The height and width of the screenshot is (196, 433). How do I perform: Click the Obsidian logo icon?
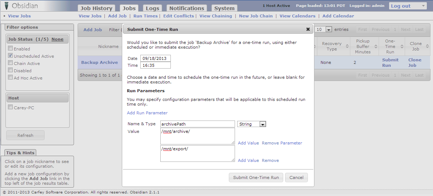[x=7, y=6]
